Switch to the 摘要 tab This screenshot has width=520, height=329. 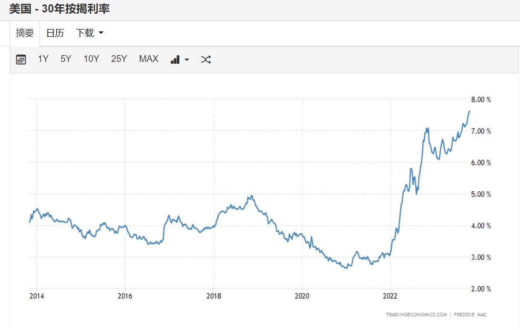tap(25, 33)
